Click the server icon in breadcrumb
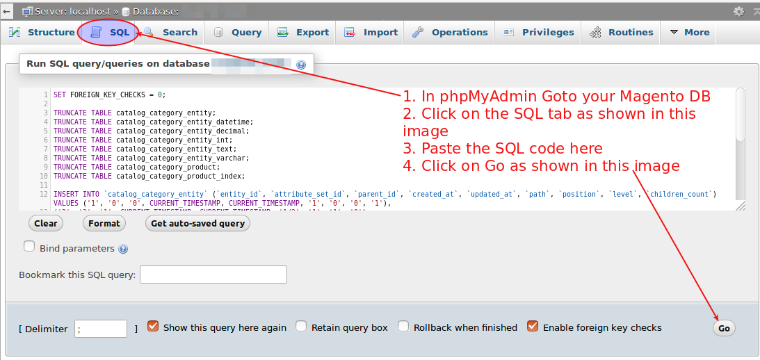The image size is (760, 360). coord(28,11)
